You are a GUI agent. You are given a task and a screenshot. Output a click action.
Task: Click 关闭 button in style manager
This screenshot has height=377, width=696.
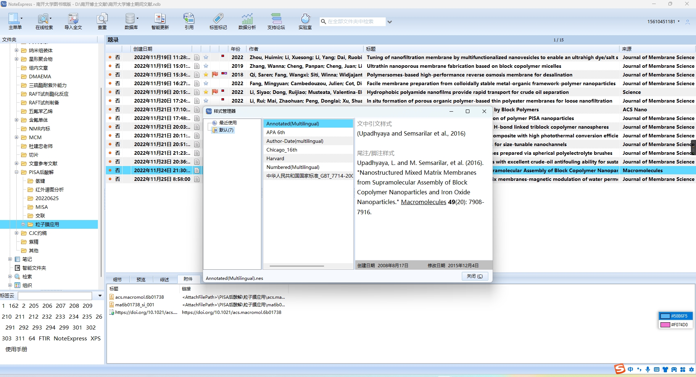point(475,276)
